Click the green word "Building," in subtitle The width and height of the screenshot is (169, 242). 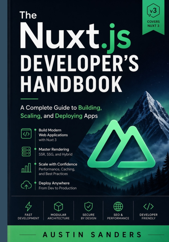click(x=90, y=108)
